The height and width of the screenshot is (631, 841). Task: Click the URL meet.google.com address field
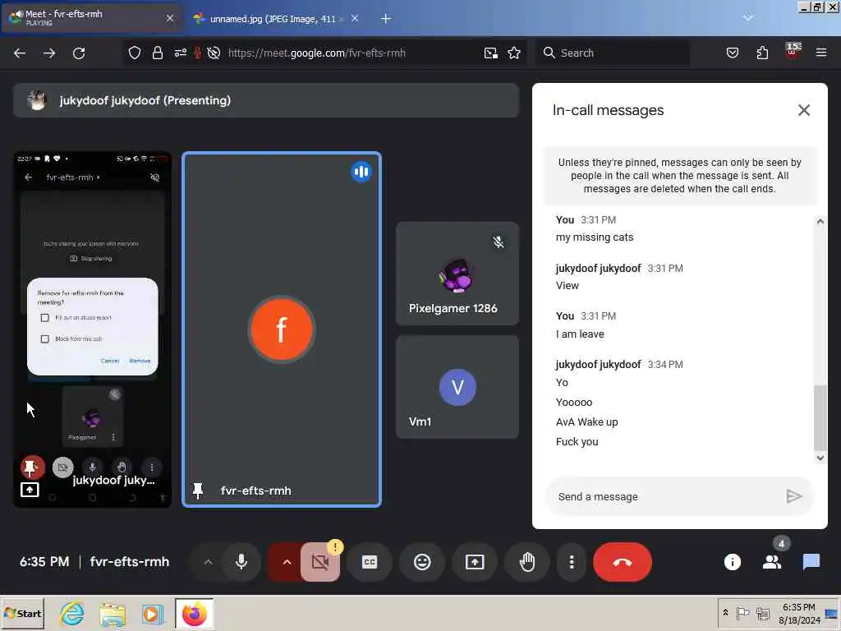[316, 53]
